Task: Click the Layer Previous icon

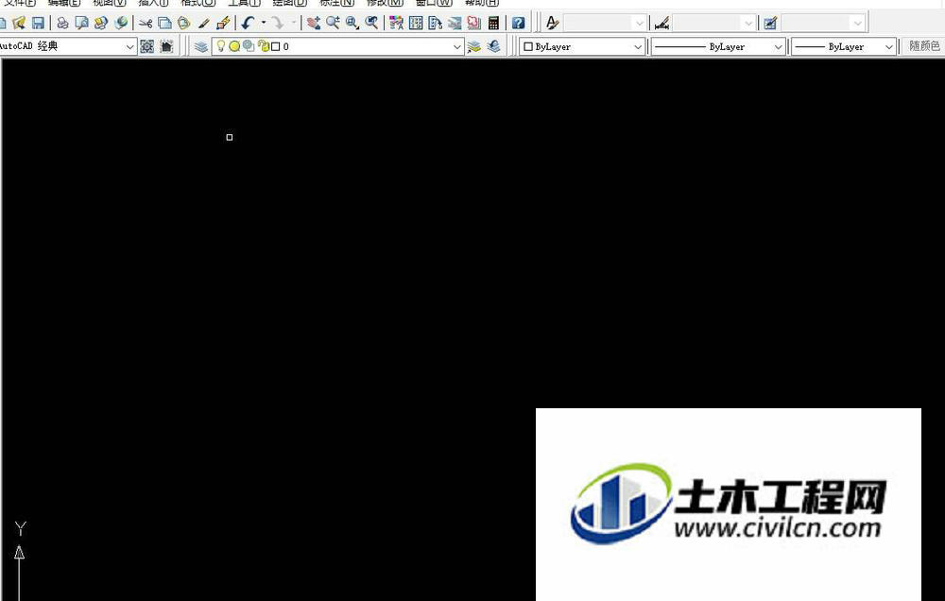Action: (x=493, y=46)
